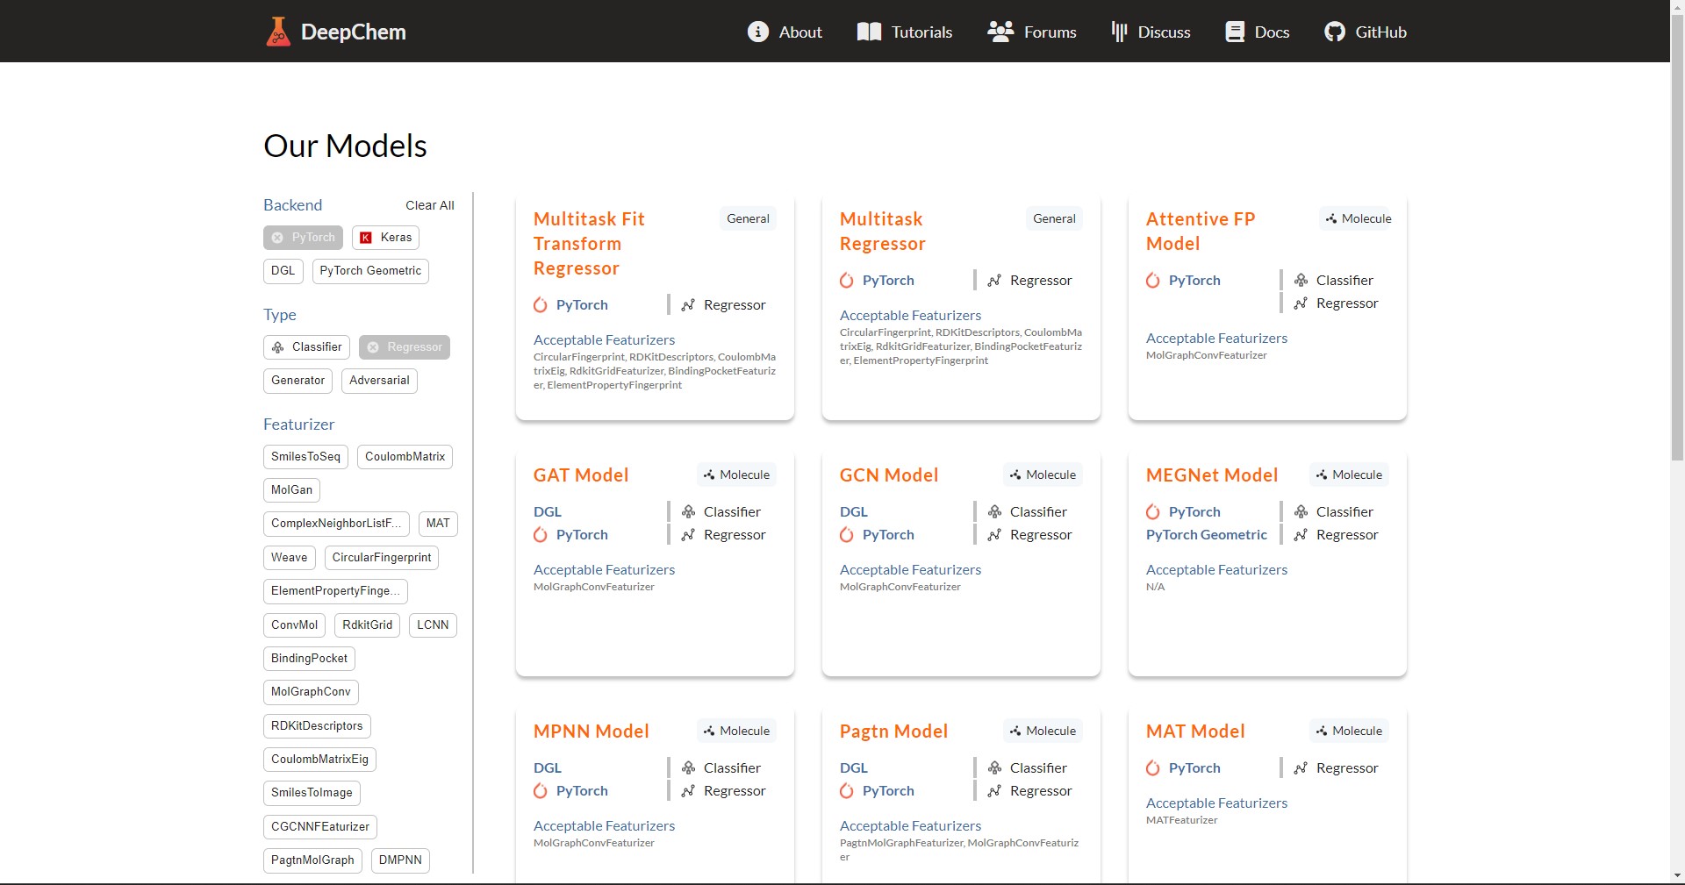Viewport: 1685px width, 885px height.
Task: Toggle the MolGan featurizer filter
Action: click(x=291, y=490)
